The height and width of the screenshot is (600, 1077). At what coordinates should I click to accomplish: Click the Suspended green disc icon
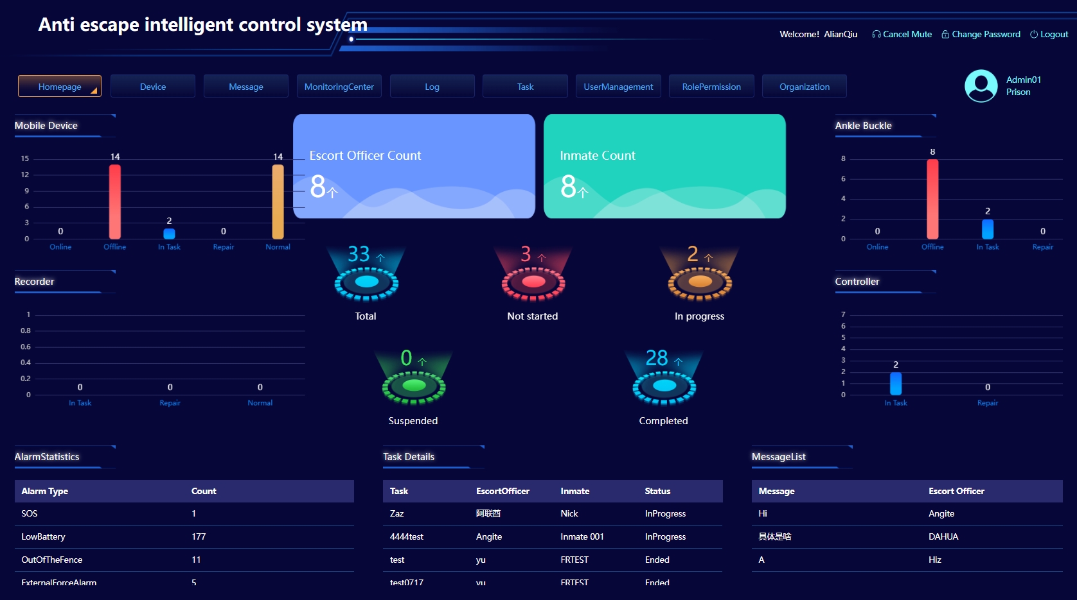[414, 386]
